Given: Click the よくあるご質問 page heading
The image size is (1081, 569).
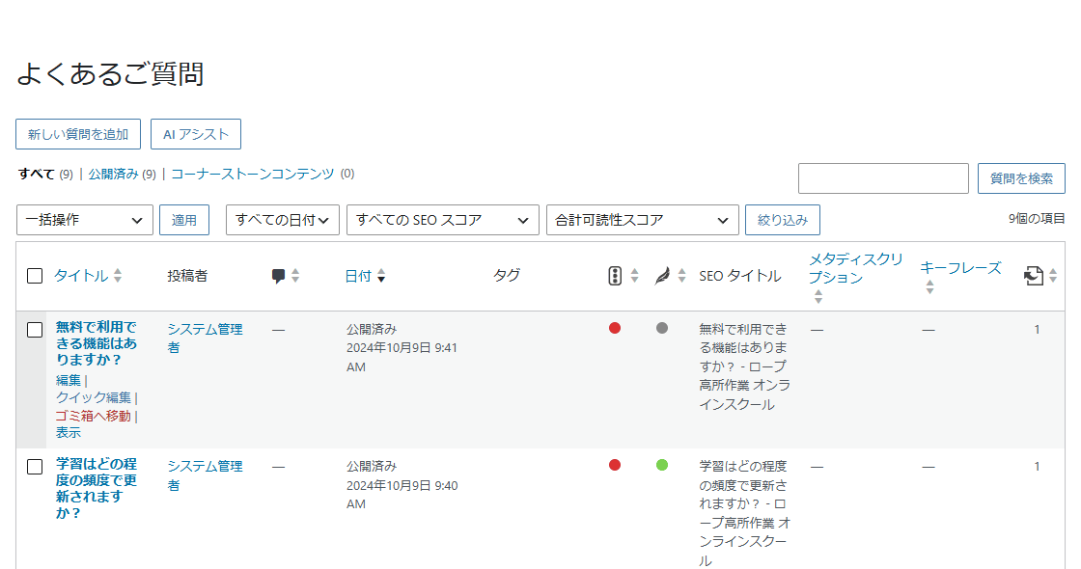Looking at the screenshot, I should (x=110, y=73).
